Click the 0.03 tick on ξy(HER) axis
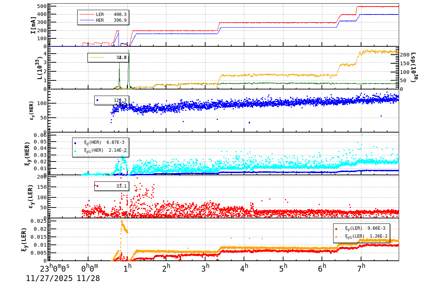The width and height of the screenshot is (435, 289). 40,155
